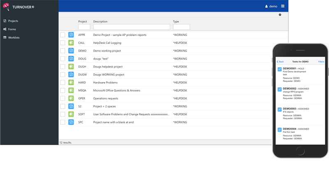This screenshot has width=329, height=182.
Task: Click the Worklists table icon
Action: tap(5, 37)
